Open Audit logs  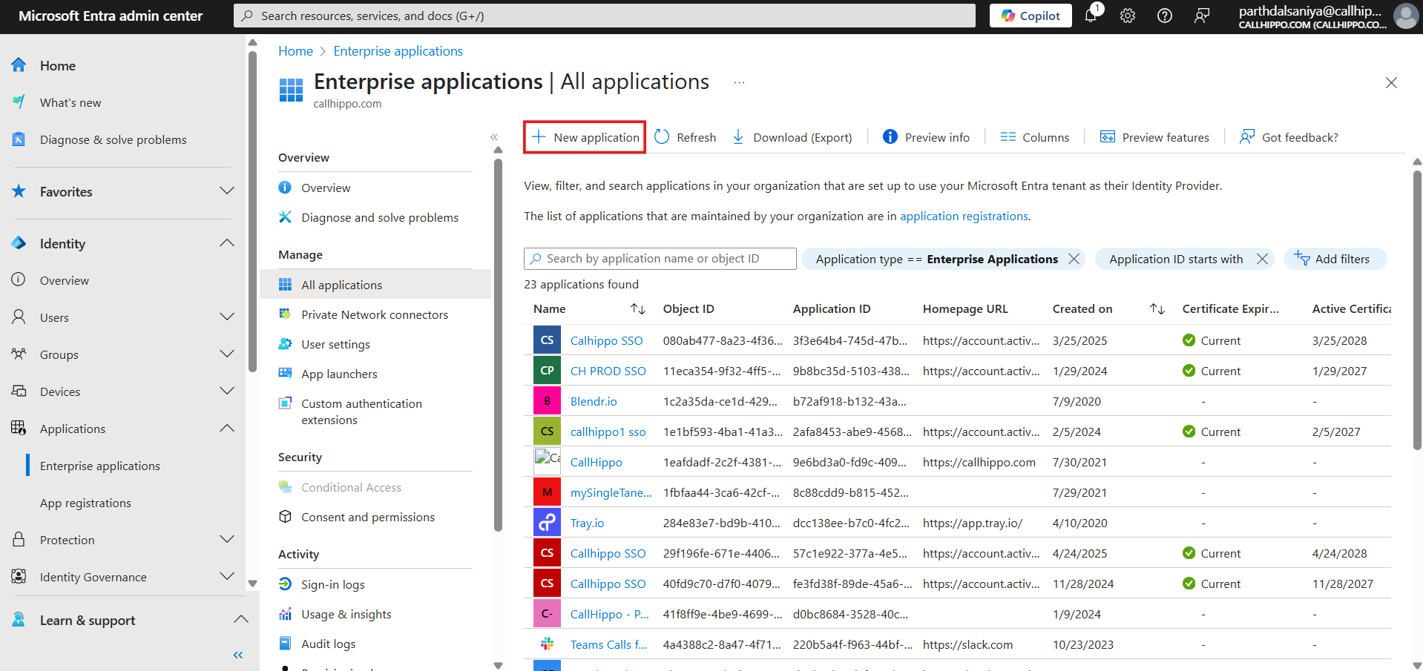click(x=328, y=644)
